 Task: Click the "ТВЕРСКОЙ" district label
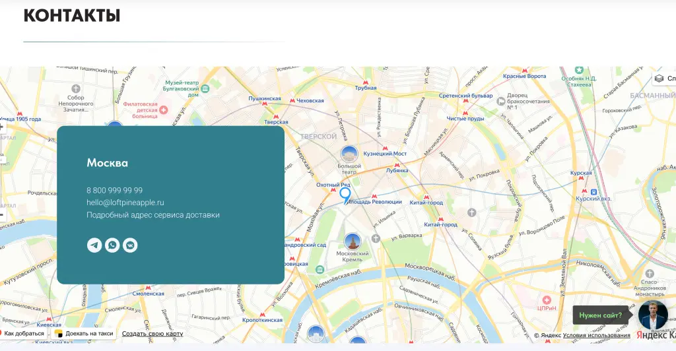tap(319, 137)
